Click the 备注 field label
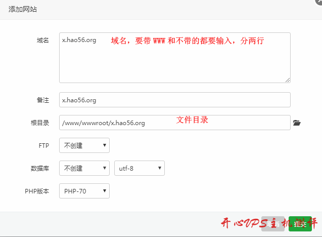The width and height of the screenshot is (322, 237). pos(43,100)
